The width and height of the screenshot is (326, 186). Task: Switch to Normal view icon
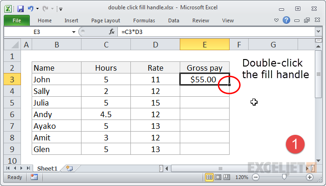coord(209,177)
